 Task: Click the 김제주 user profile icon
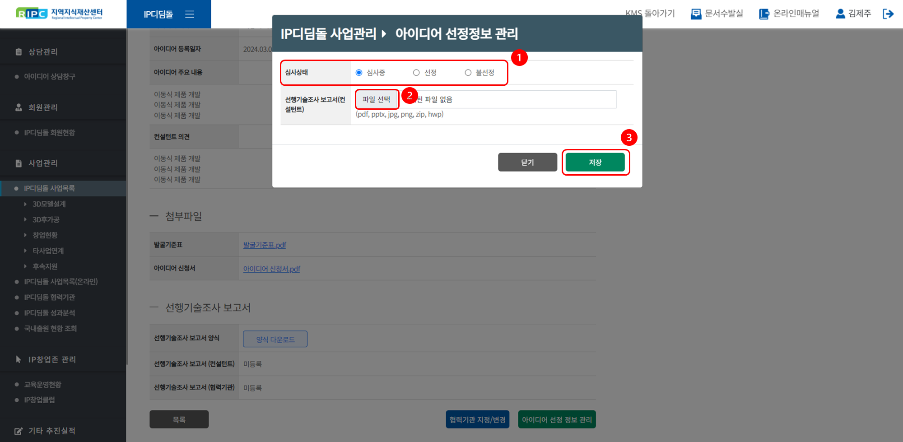(840, 14)
